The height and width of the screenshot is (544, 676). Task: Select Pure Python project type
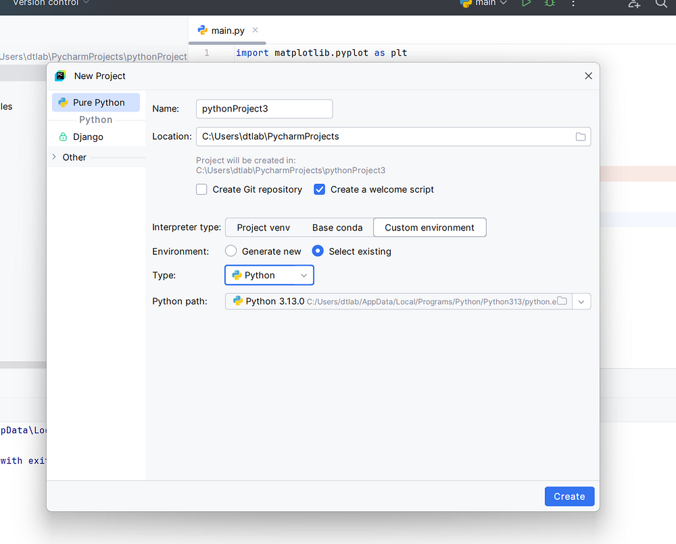[96, 103]
